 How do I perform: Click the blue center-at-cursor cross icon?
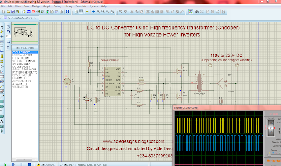(94, 12)
